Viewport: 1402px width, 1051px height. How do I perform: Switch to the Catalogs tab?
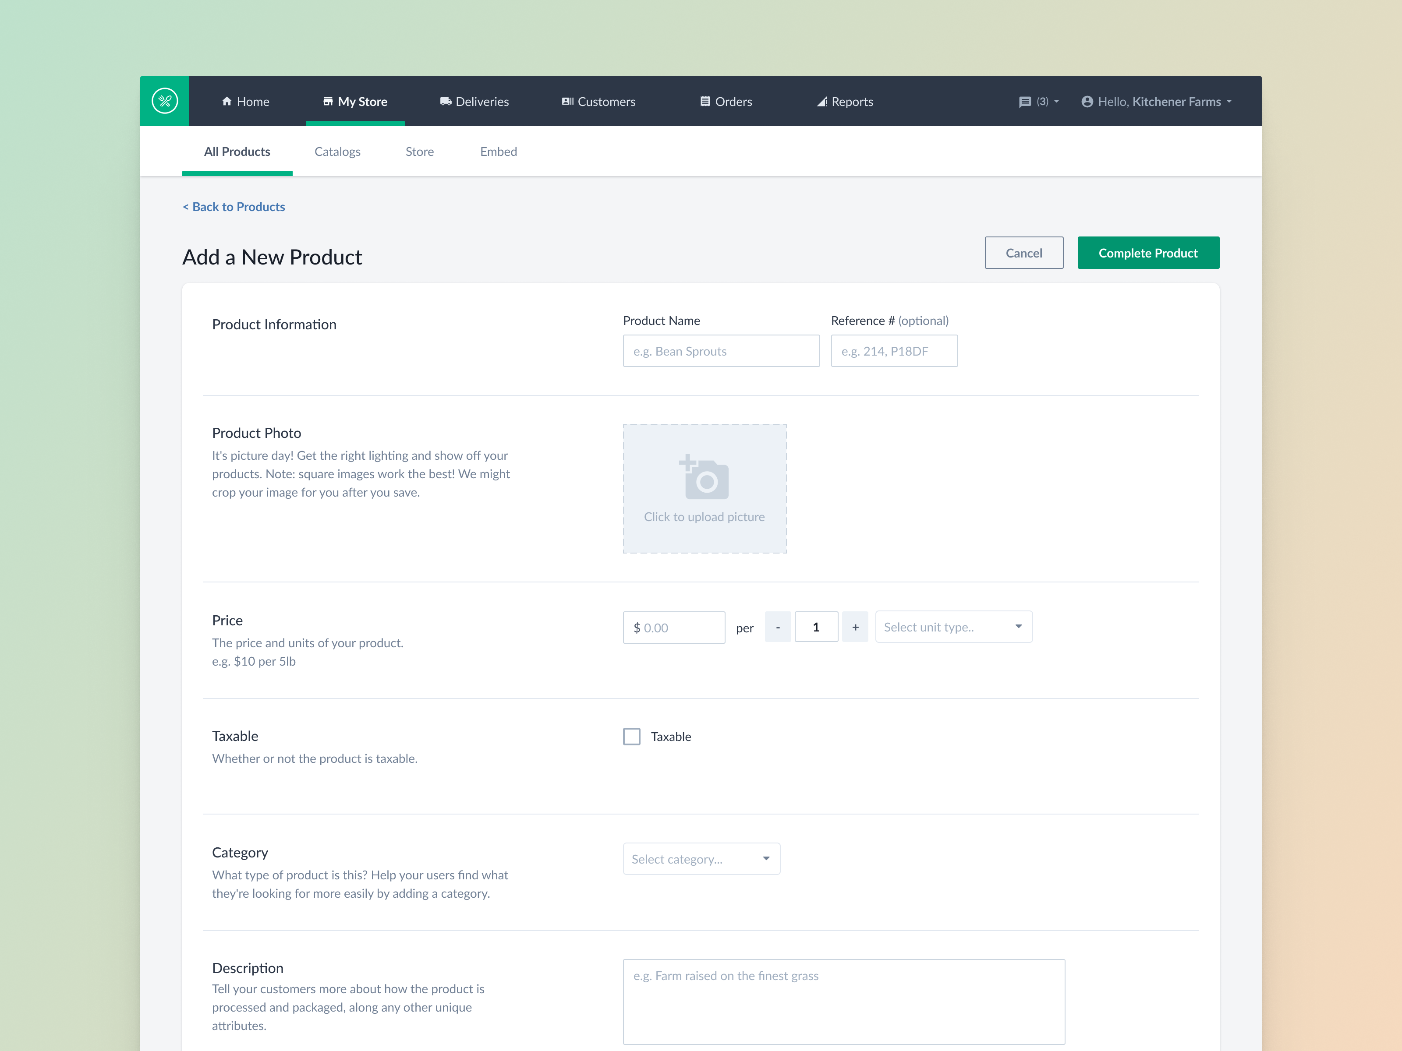[337, 152]
